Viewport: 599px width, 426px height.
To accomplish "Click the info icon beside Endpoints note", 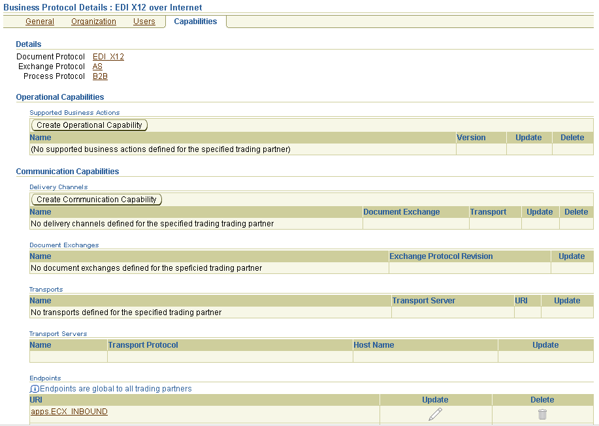I will pyautogui.click(x=35, y=389).
